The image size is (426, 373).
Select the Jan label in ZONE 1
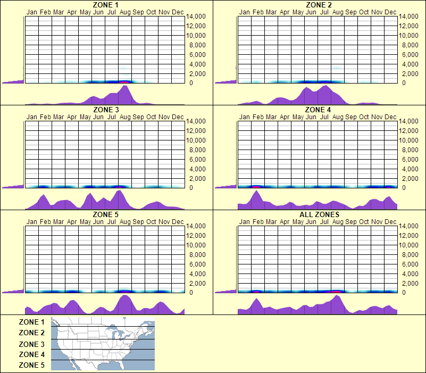coord(32,12)
